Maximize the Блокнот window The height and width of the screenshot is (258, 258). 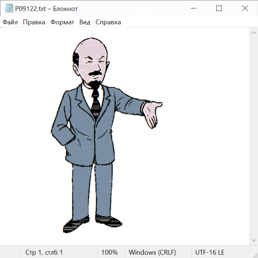(219, 9)
